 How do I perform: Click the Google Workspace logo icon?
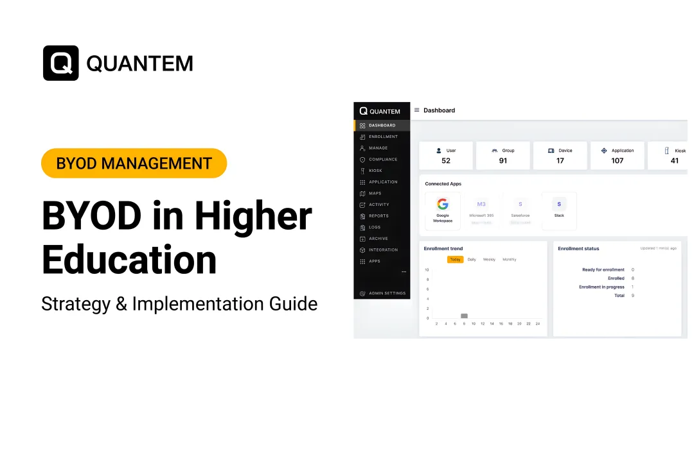443,203
